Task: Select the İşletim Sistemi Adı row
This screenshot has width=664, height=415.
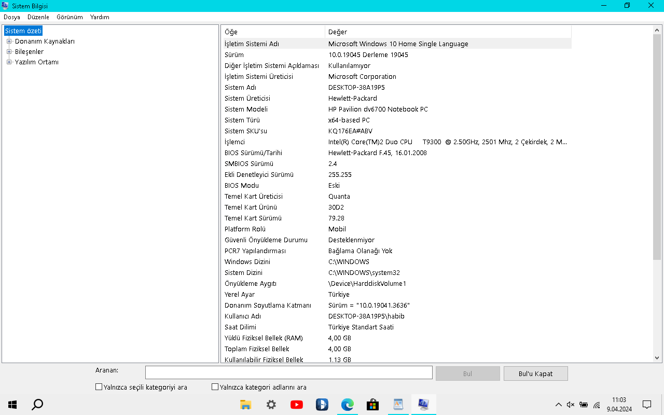Action: pos(397,44)
